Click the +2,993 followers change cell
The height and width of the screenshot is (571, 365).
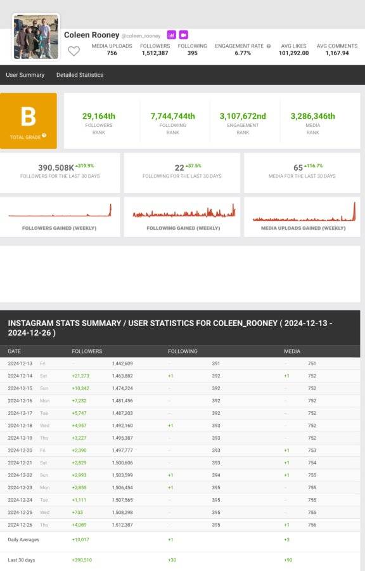point(79,475)
